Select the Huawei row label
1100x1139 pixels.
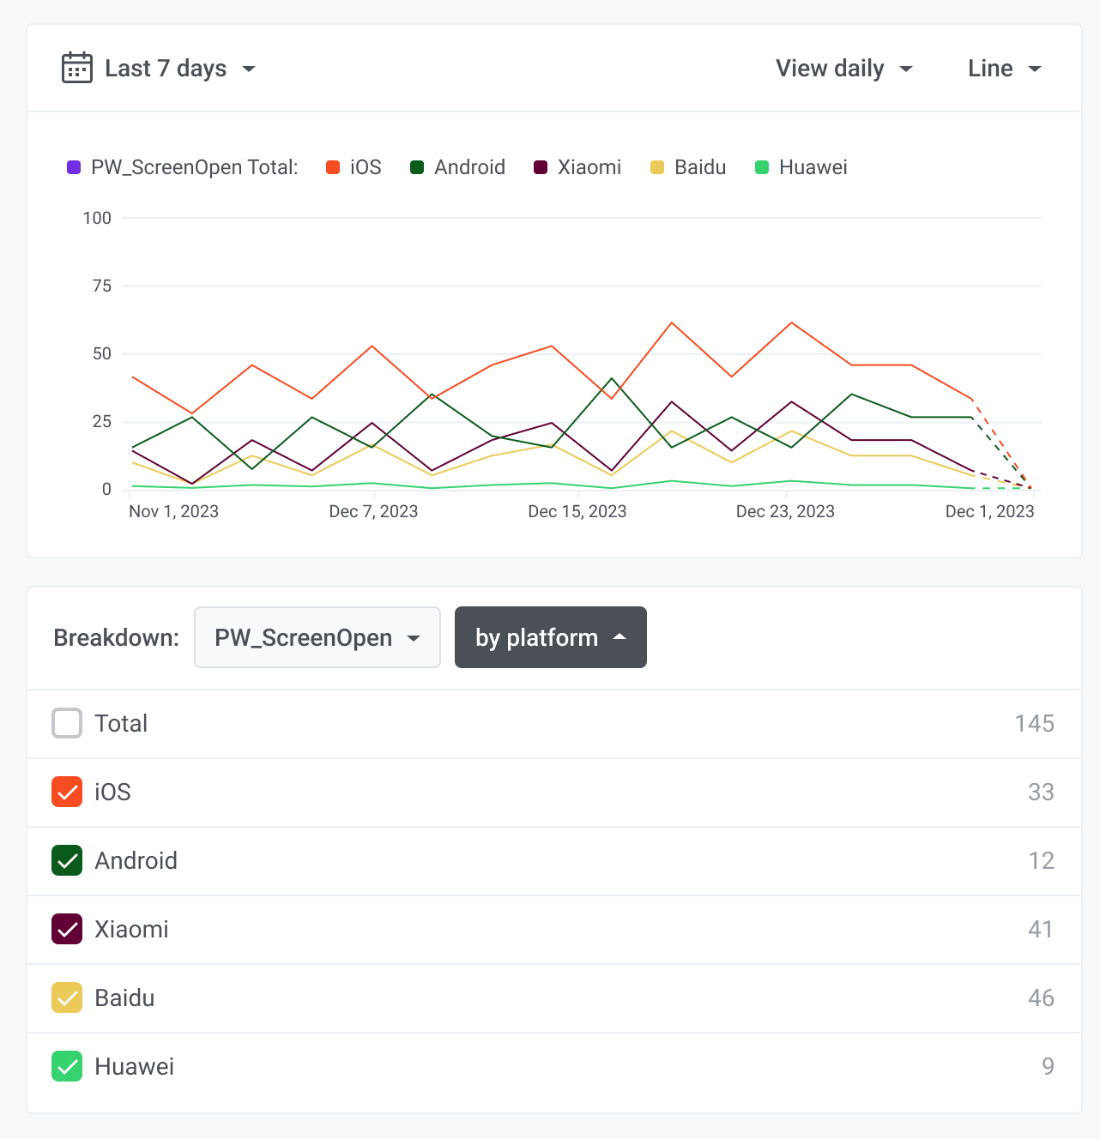[134, 1066]
